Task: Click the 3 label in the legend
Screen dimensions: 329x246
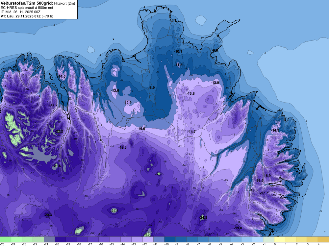Action: click(x=308, y=244)
